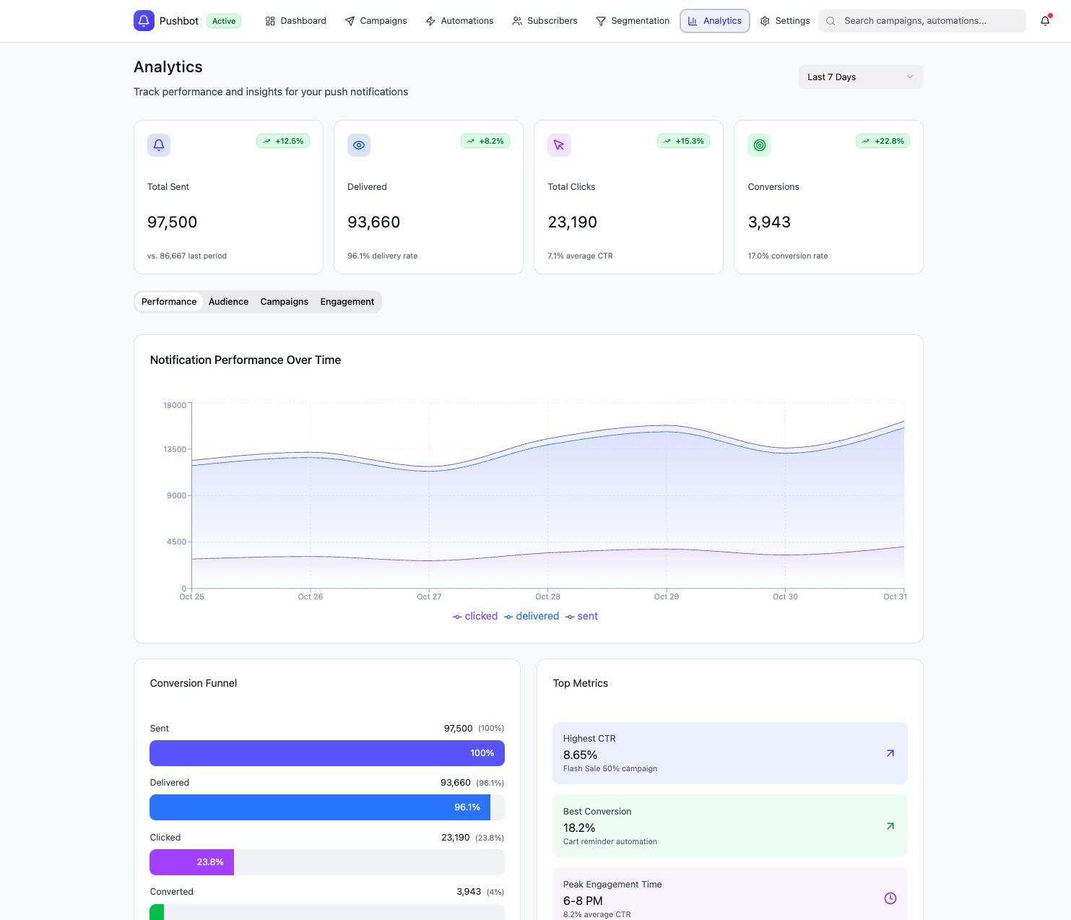Click the Peak Engagement Time clock icon
Screen dimensions: 1071x920
(x=890, y=898)
